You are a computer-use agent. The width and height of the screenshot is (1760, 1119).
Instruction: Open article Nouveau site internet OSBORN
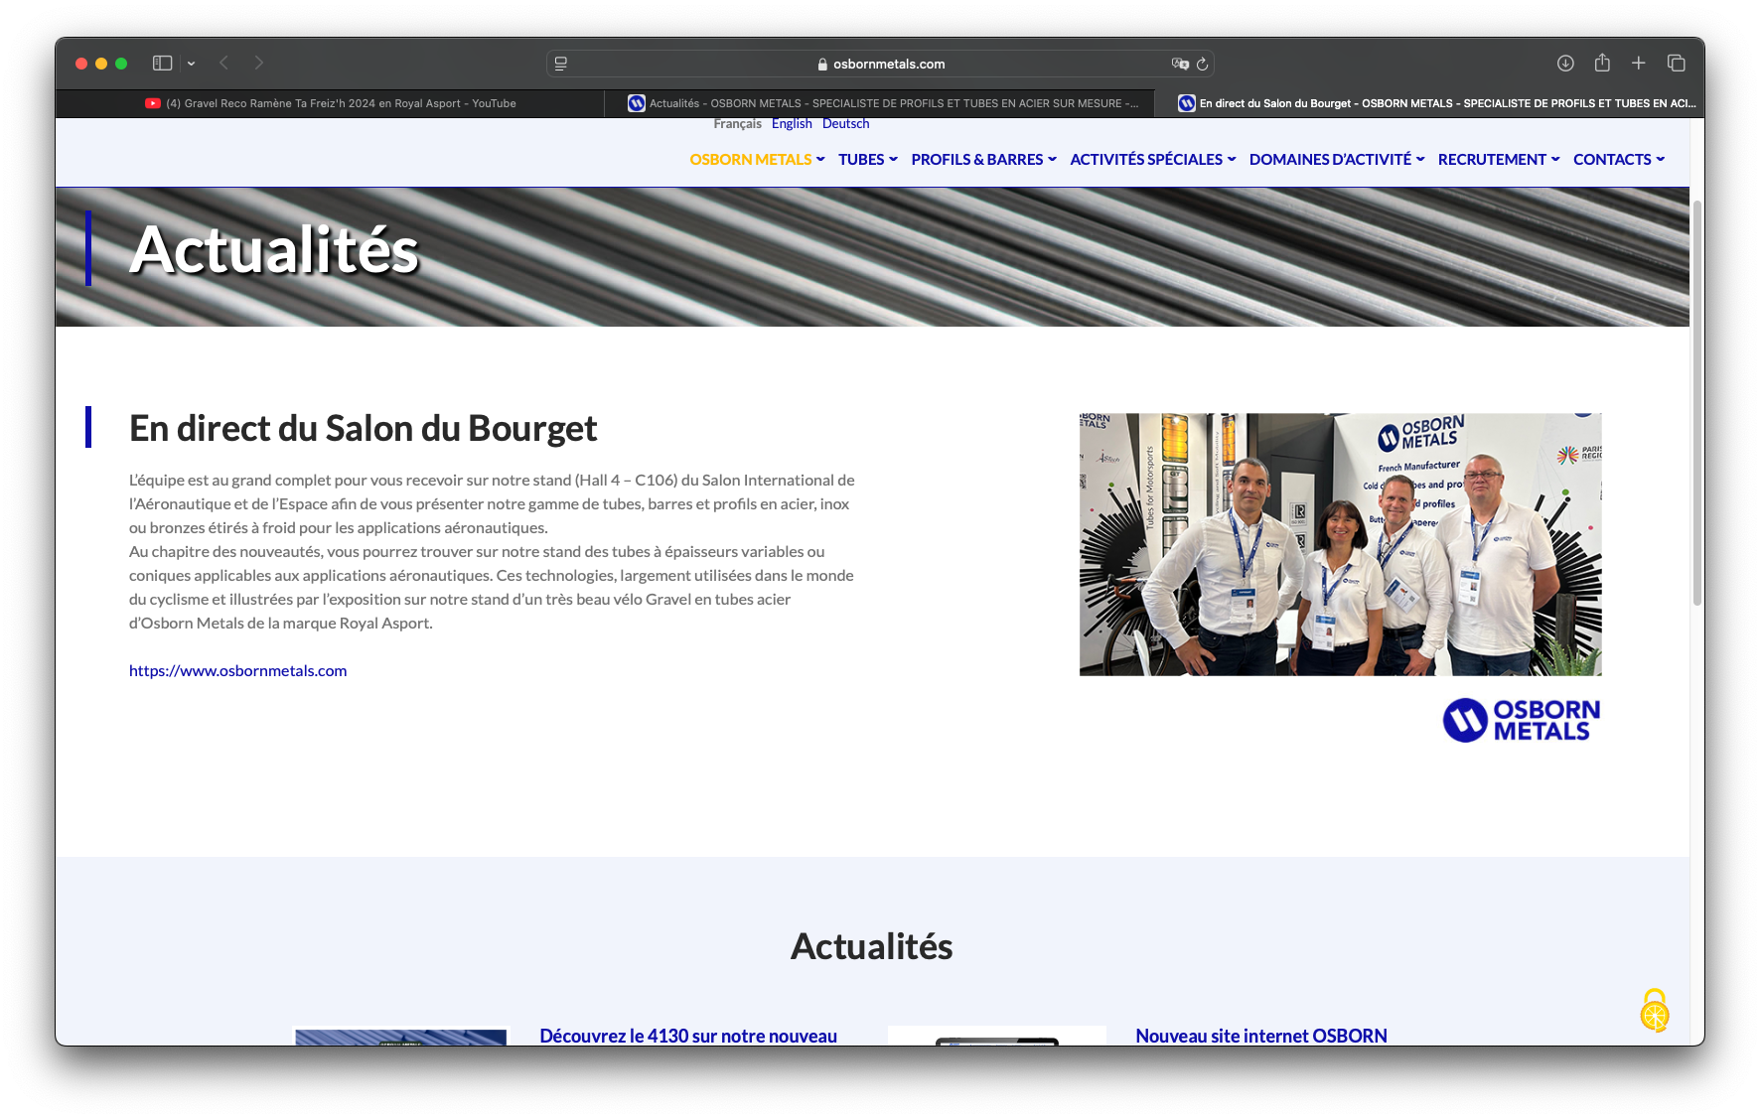pos(1261,1036)
